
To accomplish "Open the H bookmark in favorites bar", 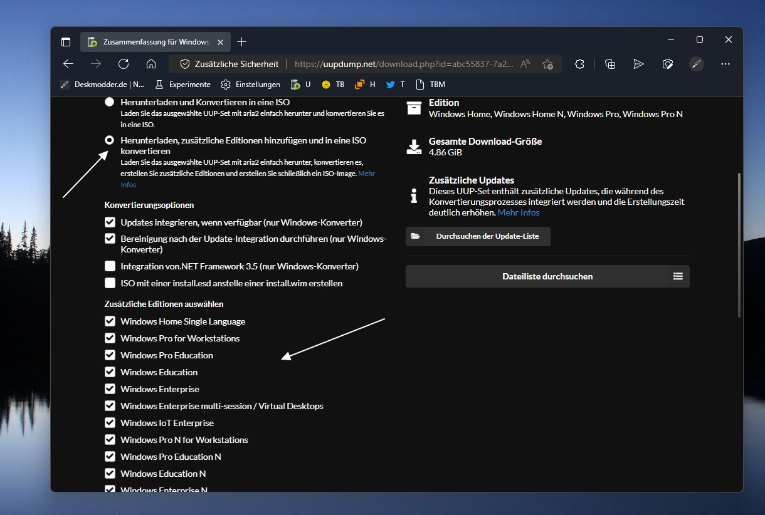I will [365, 85].
